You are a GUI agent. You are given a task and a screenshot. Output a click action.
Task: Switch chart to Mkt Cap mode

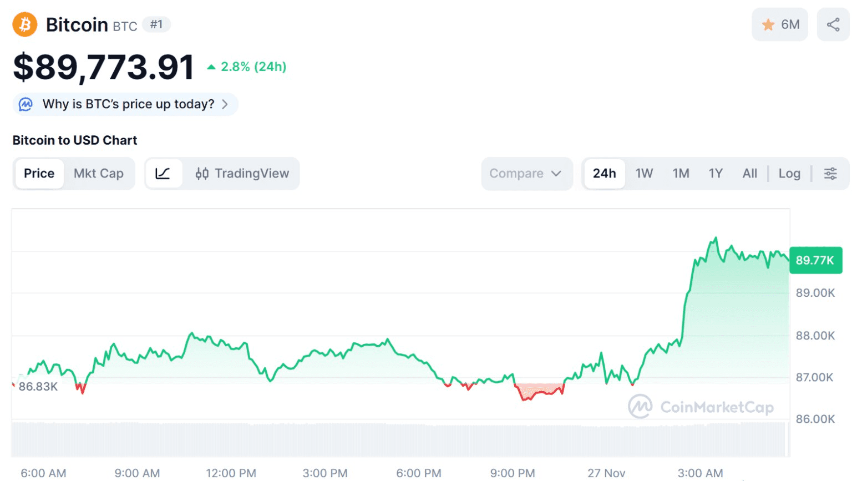pos(99,174)
